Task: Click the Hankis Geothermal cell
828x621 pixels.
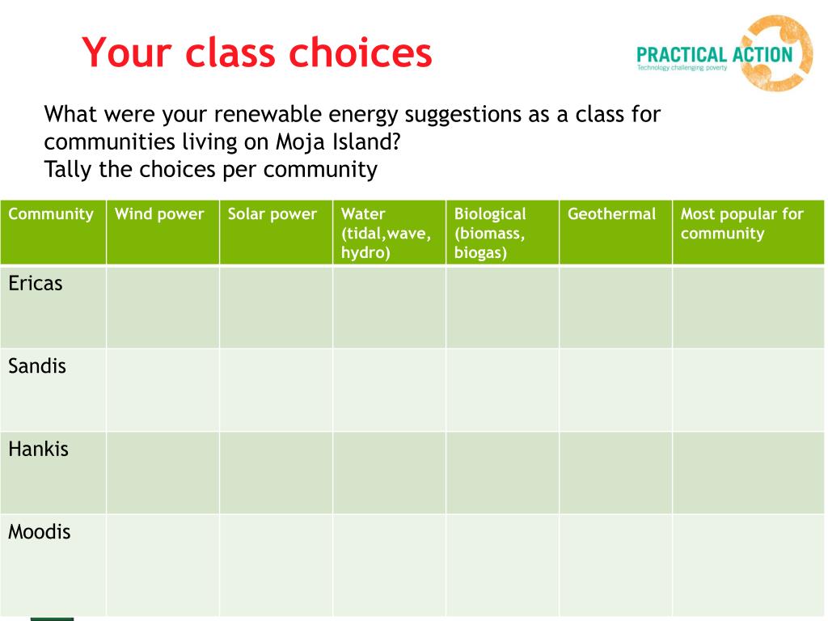Action: [615, 473]
